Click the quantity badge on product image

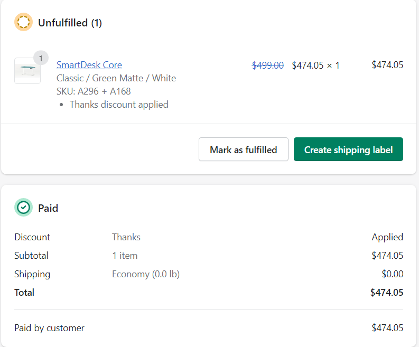click(41, 58)
